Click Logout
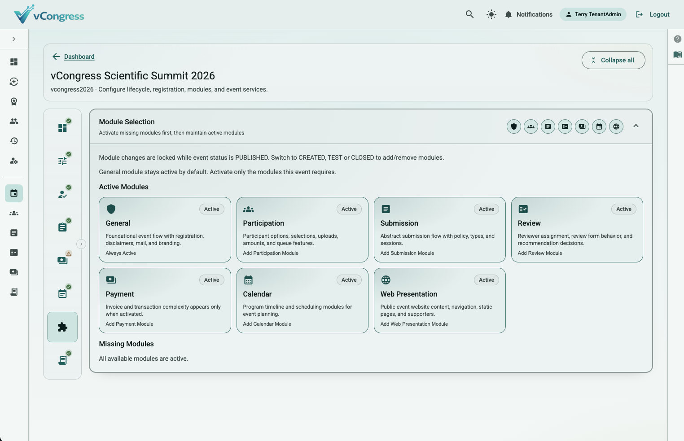 (653, 14)
